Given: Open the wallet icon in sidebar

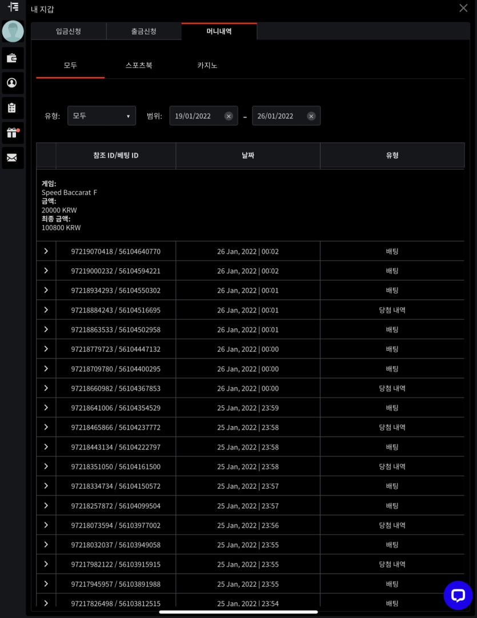Looking at the screenshot, I should click(12, 58).
